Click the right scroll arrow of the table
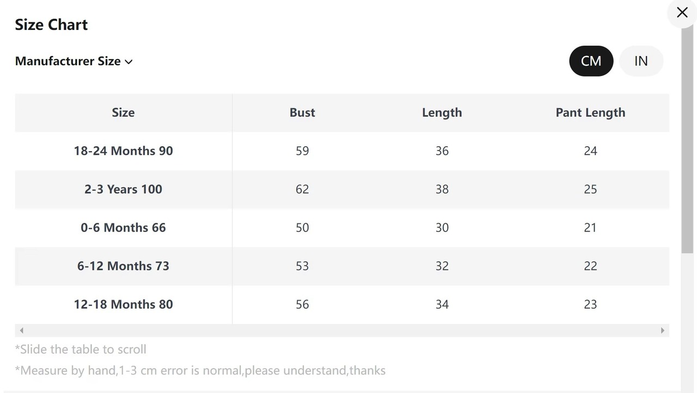The width and height of the screenshot is (697, 393). click(662, 330)
